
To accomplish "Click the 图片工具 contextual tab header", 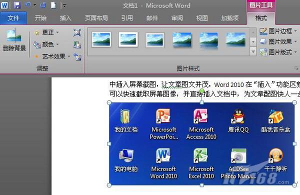I will point(261,5).
